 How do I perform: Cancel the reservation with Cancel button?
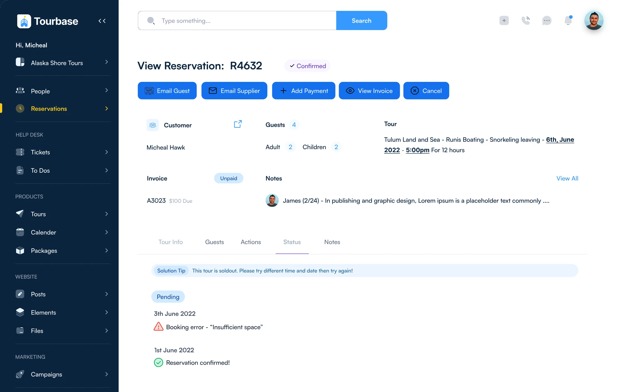(x=426, y=91)
